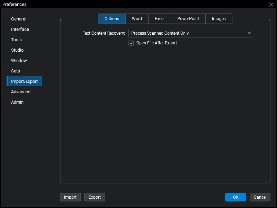Go to the Tools preferences category
The width and height of the screenshot is (277, 208).
coord(16,40)
